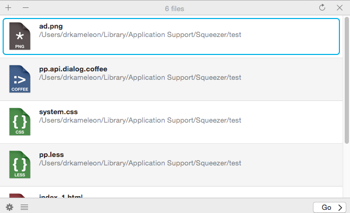
Task: Click the path text under system.css
Action: pos(140,121)
